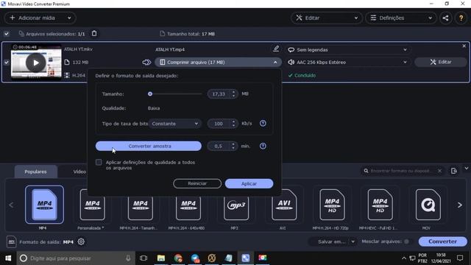Viewport: 471px width, 265px height.
Task: Remove the file with the X icon
Action: pos(464,46)
